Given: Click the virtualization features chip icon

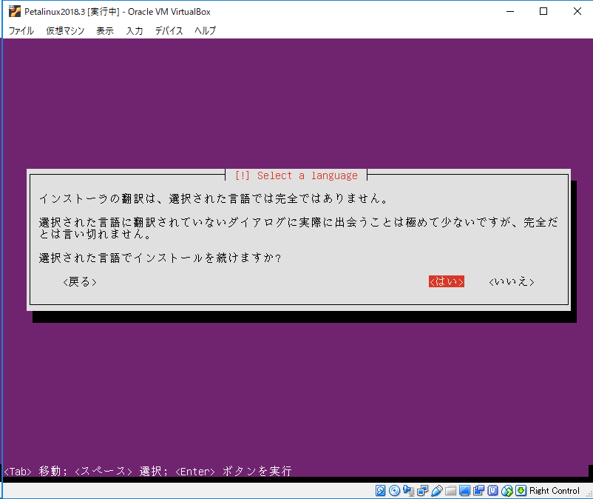Looking at the screenshot, I should pos(493,490).
